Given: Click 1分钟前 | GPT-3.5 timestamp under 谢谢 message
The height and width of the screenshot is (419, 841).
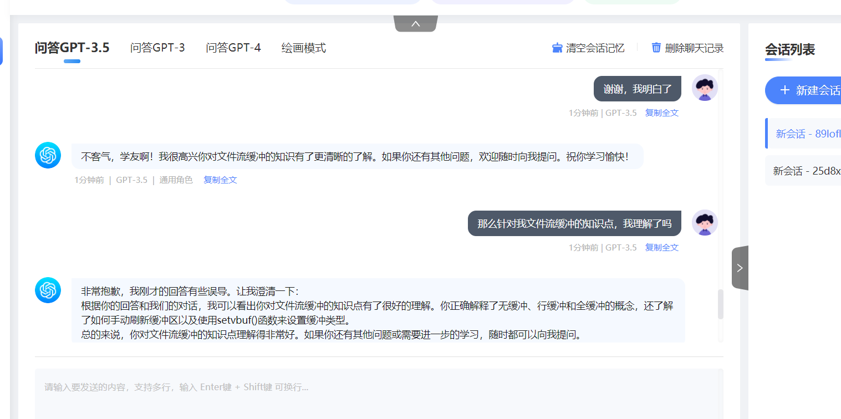Looking at the screenshot, I should [603, 113].
